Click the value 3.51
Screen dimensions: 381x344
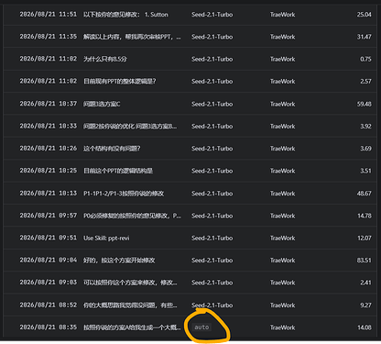tap(365, 171)
